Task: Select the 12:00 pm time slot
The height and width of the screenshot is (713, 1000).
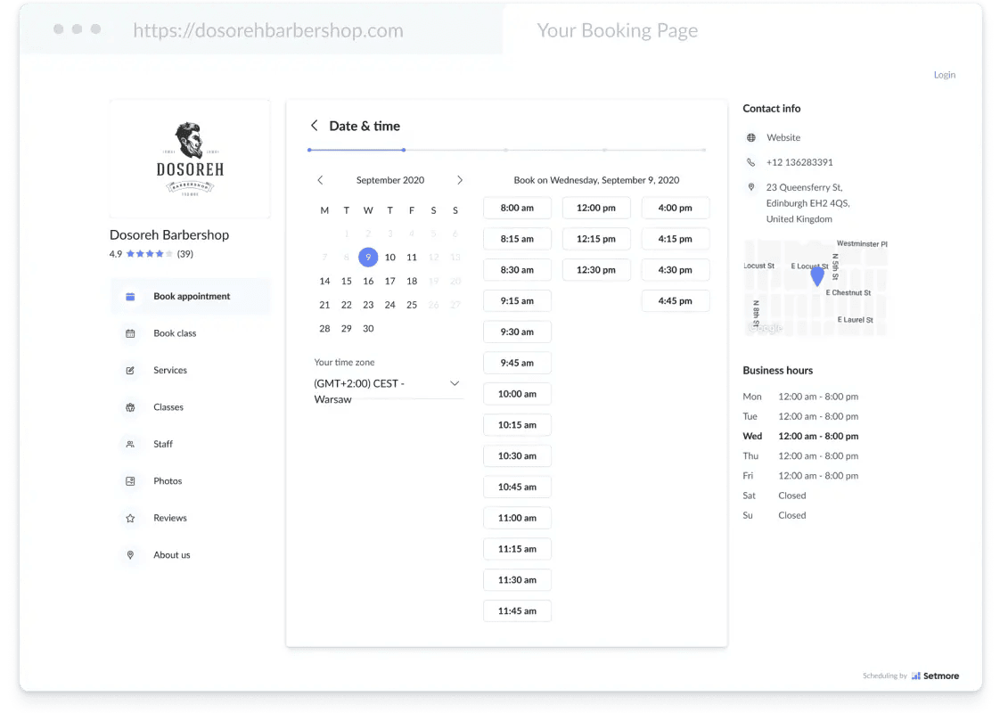Action: [x=596, y=208]
